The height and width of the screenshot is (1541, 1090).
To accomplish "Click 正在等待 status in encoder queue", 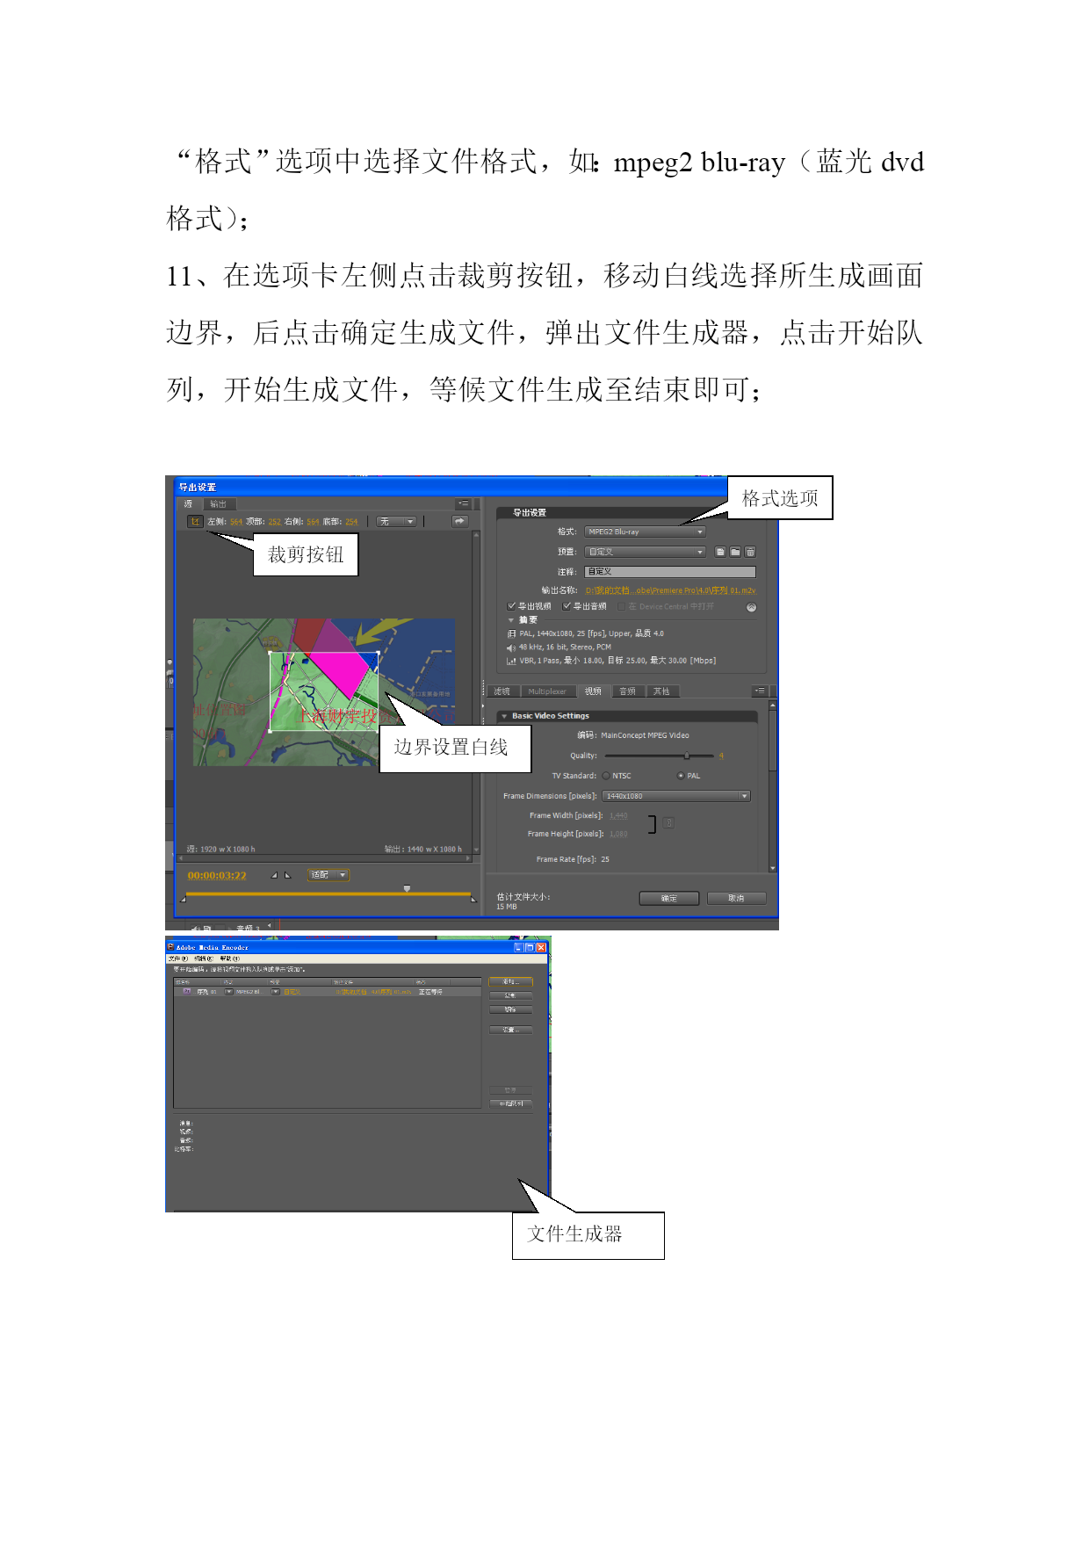I will coord(430,992).
